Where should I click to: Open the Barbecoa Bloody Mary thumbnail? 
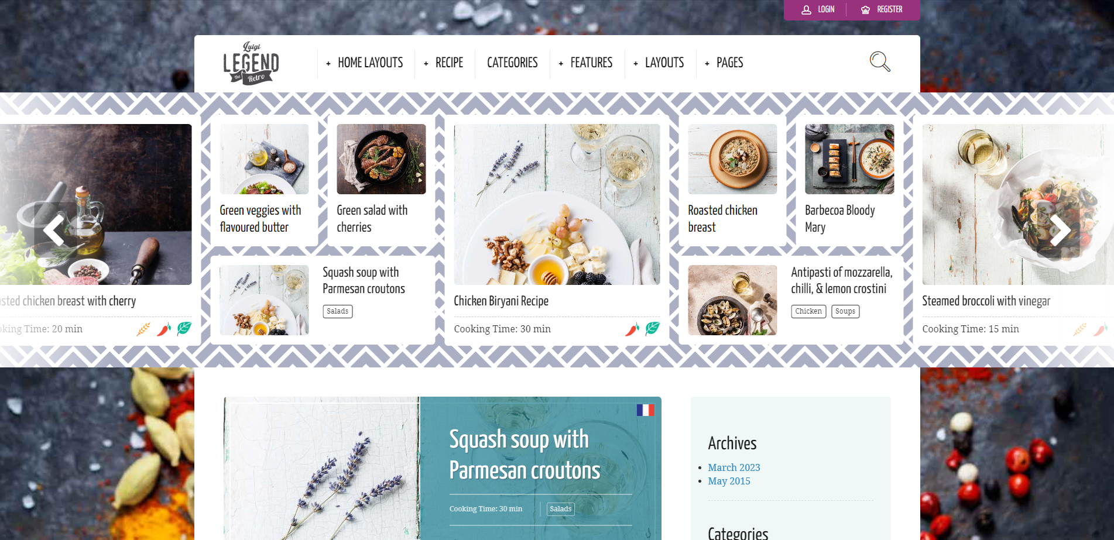(x=849, y=159)
